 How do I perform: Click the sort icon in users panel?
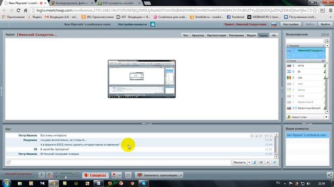[x=327, y=41]
